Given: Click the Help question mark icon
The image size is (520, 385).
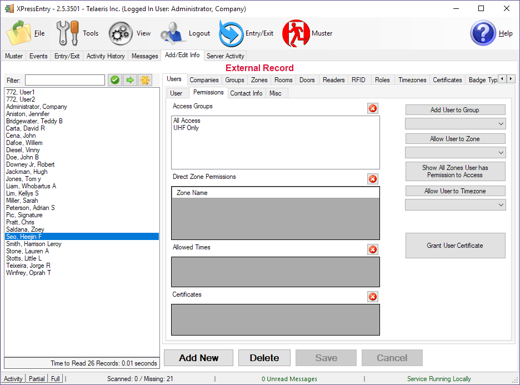Looking at the screenshot, I should coord(483,33).
